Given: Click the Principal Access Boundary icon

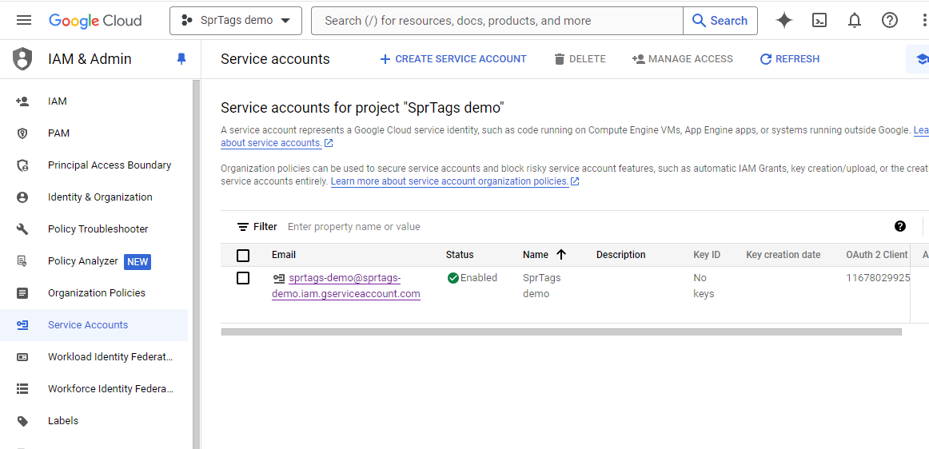Looking at the screenshot, I should coord(22,165).
